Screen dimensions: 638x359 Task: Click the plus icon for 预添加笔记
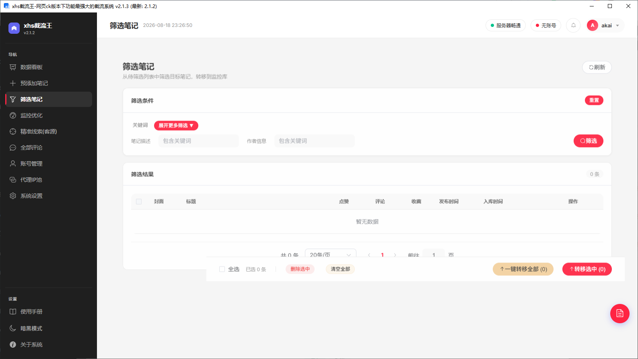click(x=13, y=83)
